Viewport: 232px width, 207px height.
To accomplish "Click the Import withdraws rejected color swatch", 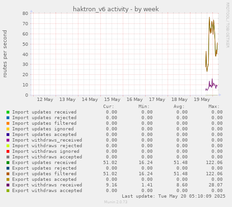I will [x=8, y=146].
